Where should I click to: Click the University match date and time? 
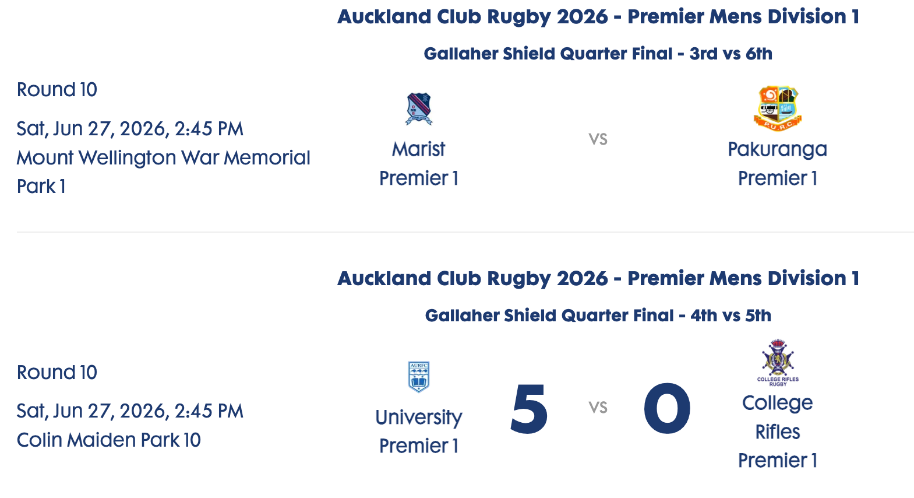[x=130, y=411]
